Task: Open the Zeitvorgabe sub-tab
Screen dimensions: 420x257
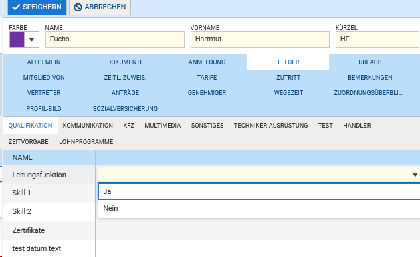Action: 28,142
